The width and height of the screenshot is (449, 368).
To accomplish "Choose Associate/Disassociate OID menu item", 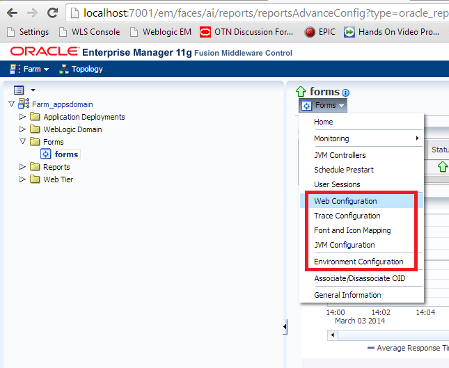I will click(360, 278).
